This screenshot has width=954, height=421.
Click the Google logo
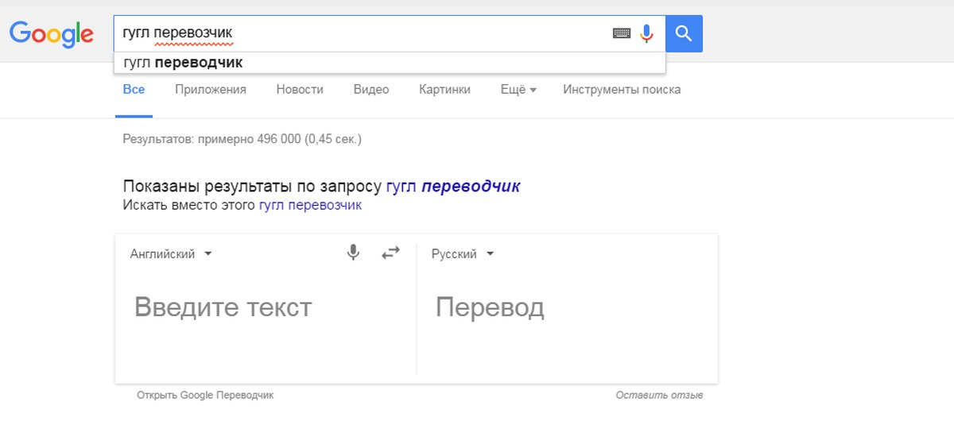52,33
